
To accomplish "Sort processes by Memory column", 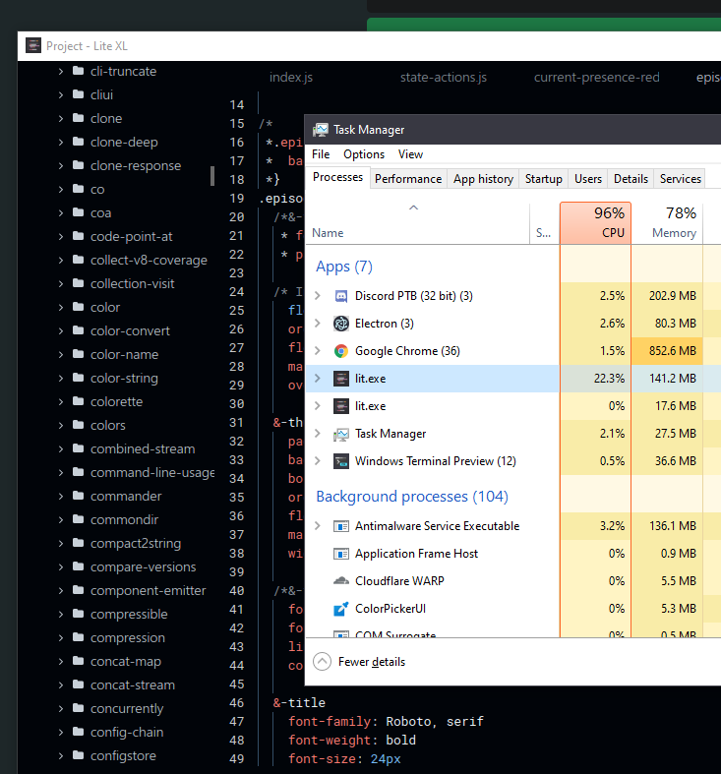I will pyautogui.click(x=667, y=223).
